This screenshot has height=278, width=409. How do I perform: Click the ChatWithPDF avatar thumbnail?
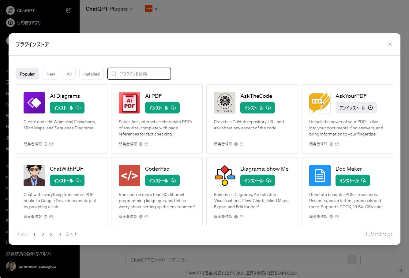[x=34, y=176]
